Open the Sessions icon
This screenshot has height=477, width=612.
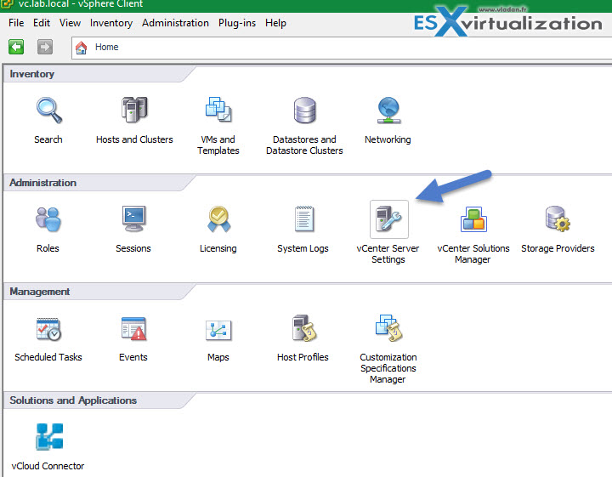pos(134,219)
